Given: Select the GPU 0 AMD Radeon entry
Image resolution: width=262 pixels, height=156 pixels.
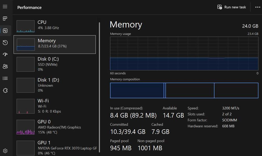Looking at the screenshot, I should pos(54,127).
